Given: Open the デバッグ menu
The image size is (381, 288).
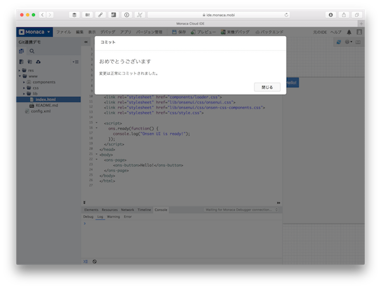Looking at the screenshot, I should 108,32.
